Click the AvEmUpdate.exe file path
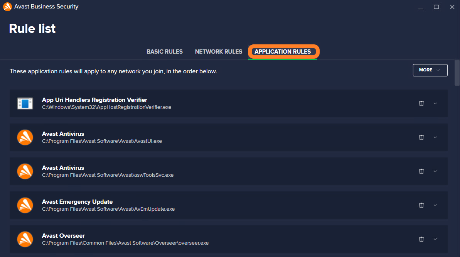This screenshot has height=257, width=460. click(x=108, y=209)
